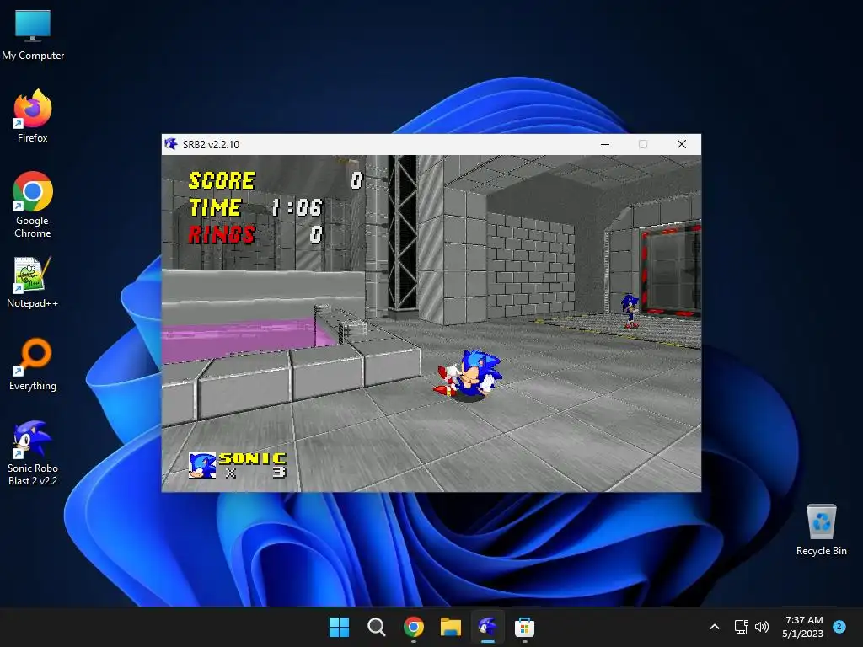Click the SRB2 taskbar icon
The width and height of the screenshot is (863, 647).
tap(488, 627)
